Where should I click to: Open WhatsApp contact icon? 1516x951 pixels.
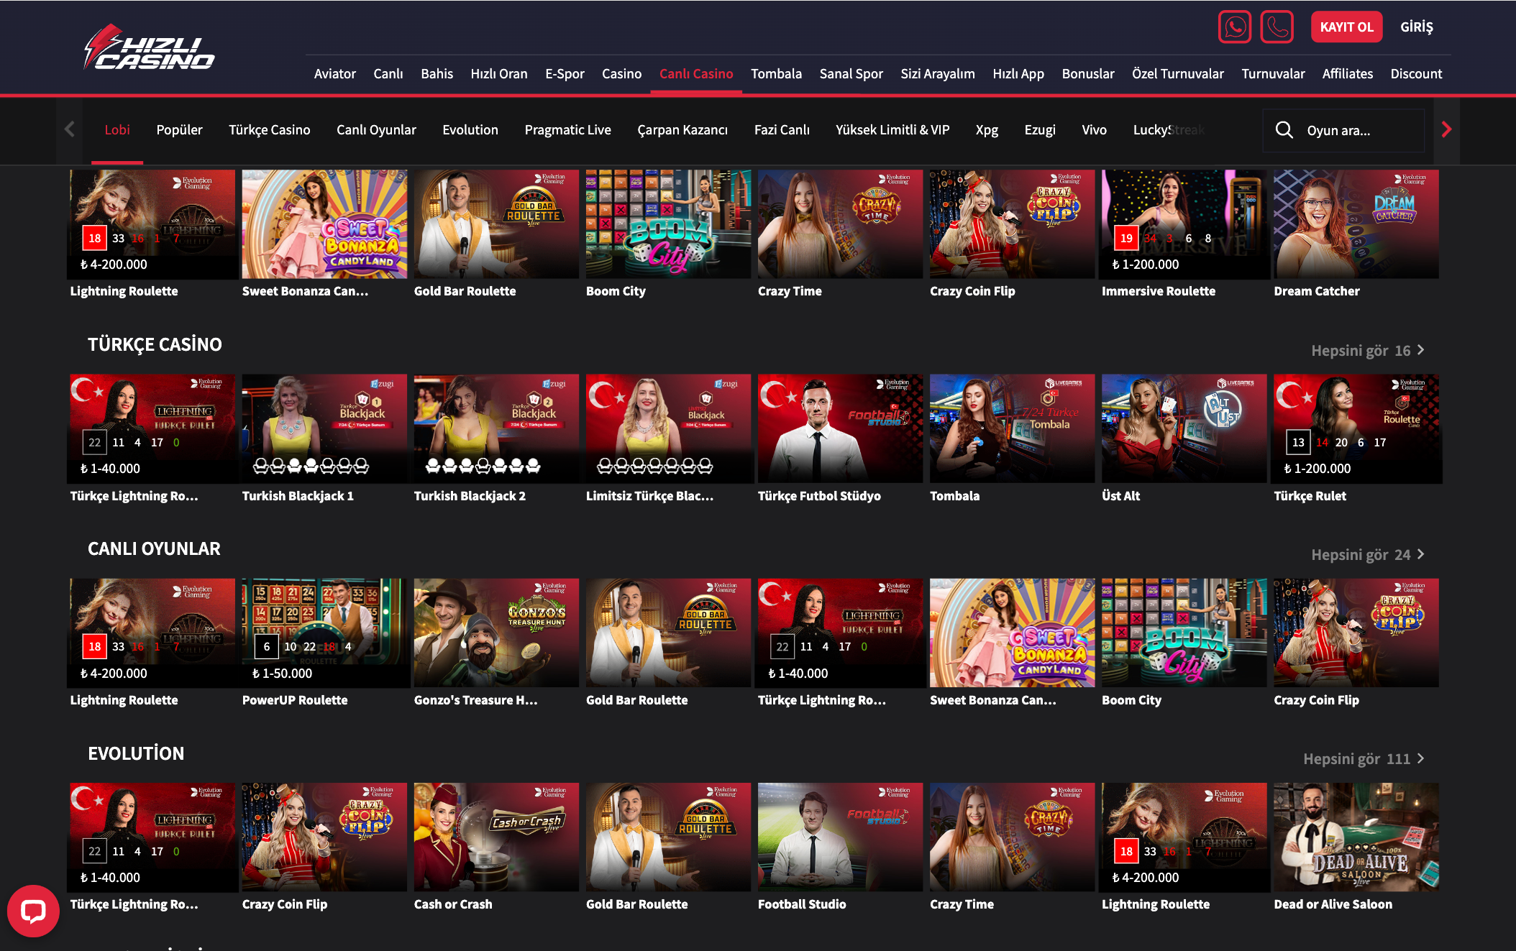[x=1234, y=27]
